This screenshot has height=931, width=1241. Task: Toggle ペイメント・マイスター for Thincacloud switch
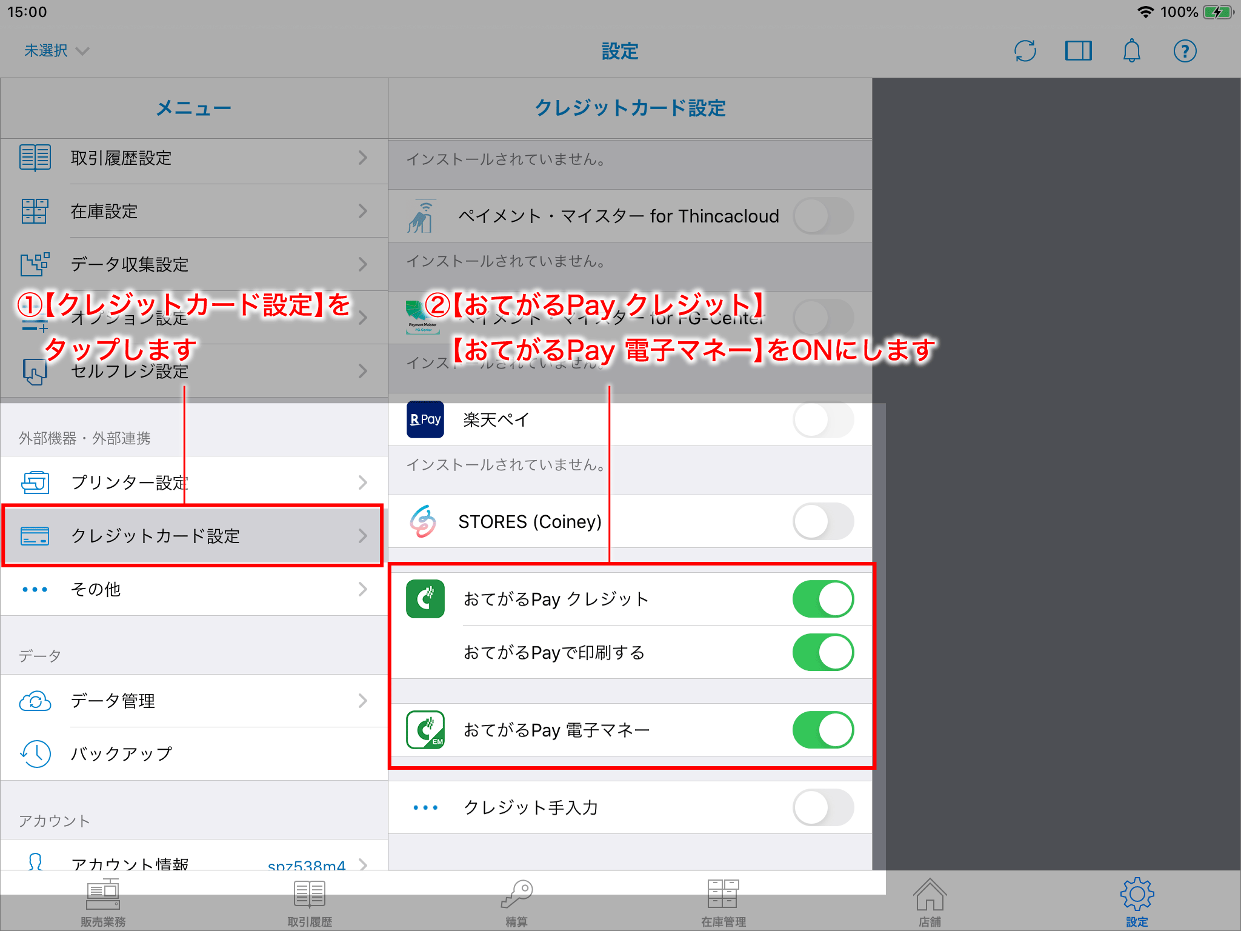[x=823, y=216]
